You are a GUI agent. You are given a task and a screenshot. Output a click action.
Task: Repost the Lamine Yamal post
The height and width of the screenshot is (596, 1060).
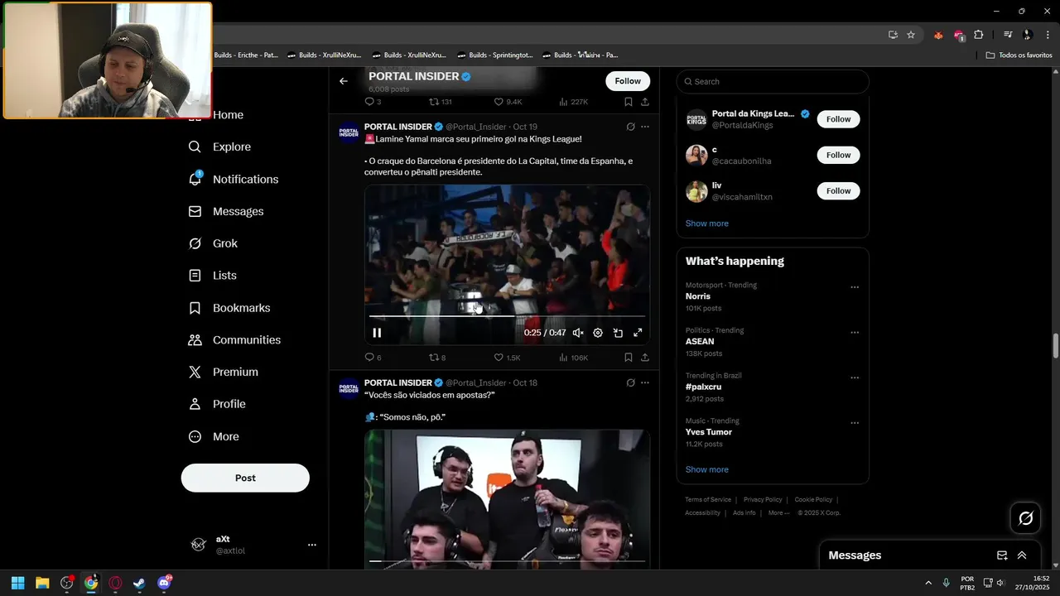(437, 358)
